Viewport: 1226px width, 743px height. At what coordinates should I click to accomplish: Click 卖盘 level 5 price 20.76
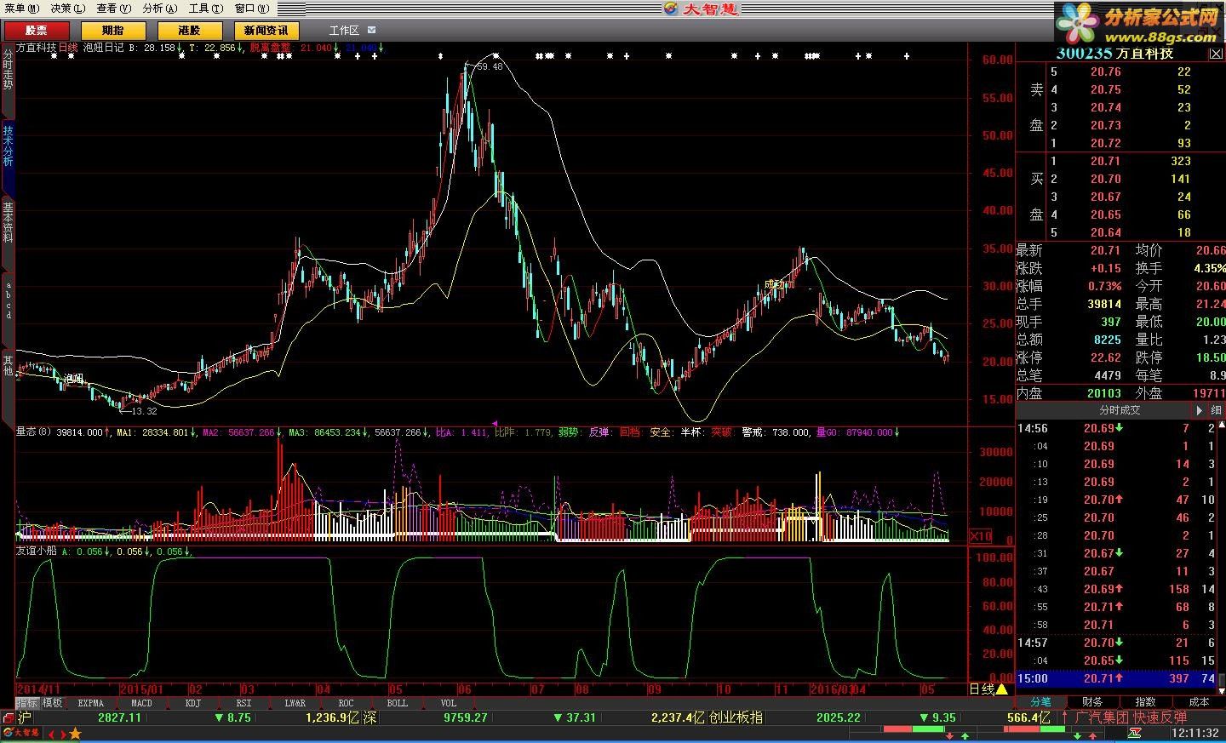pyautogui.click(x=1105, y=71)
